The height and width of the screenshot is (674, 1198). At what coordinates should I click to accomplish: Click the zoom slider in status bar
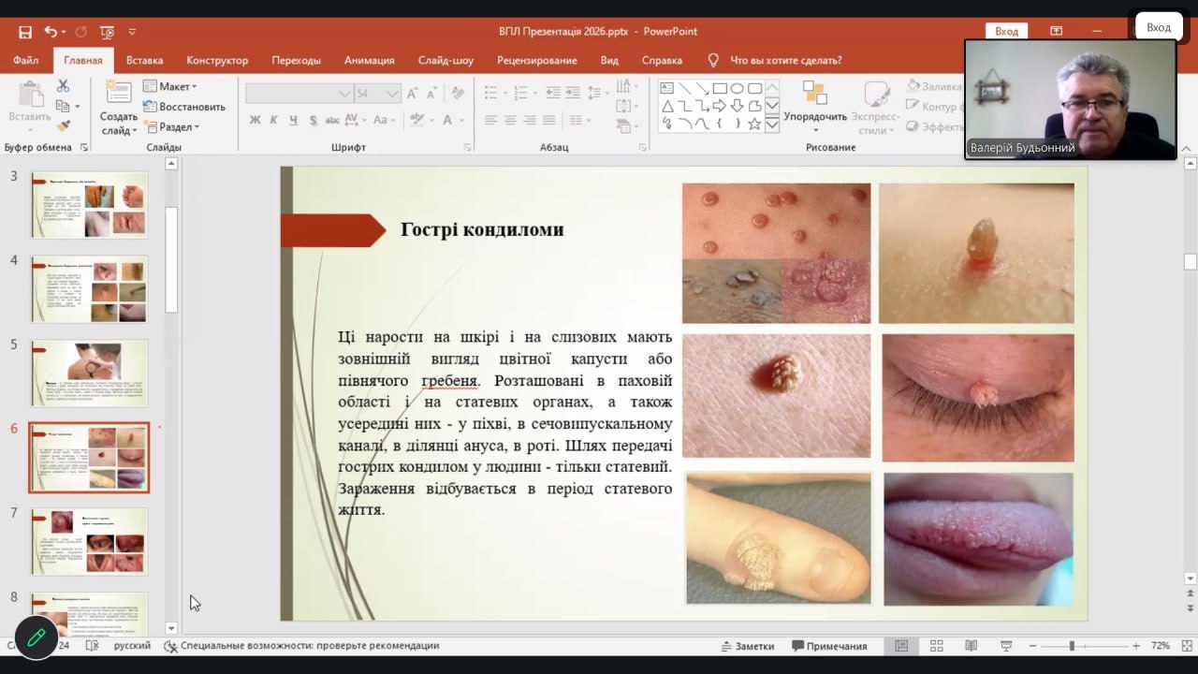pyautogui.click(x=1072, y=646)
